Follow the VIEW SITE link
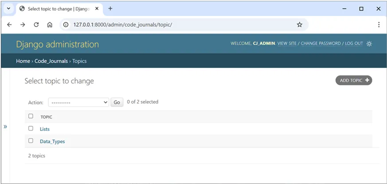 [x=287, y=43]
